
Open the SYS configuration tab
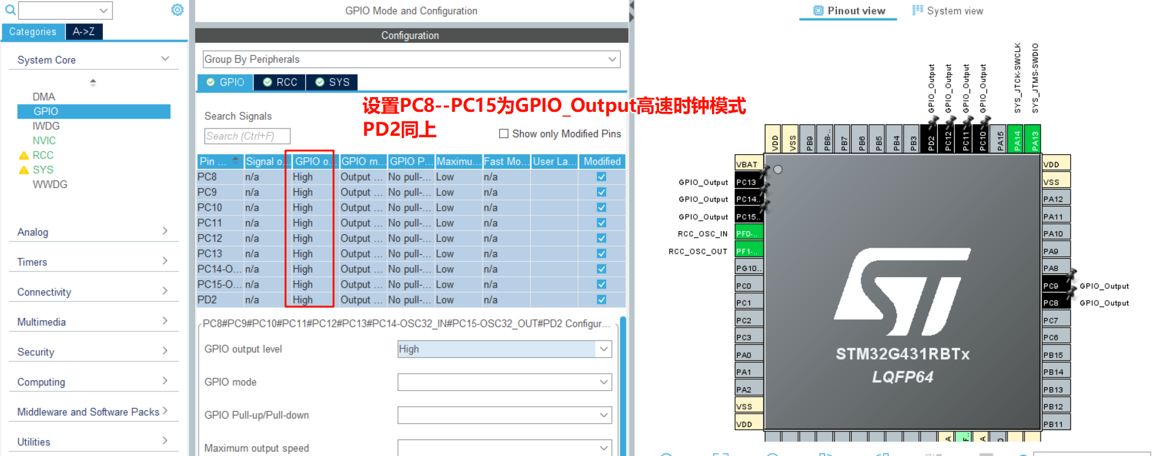pyautogui.click(x=332, y=82)
